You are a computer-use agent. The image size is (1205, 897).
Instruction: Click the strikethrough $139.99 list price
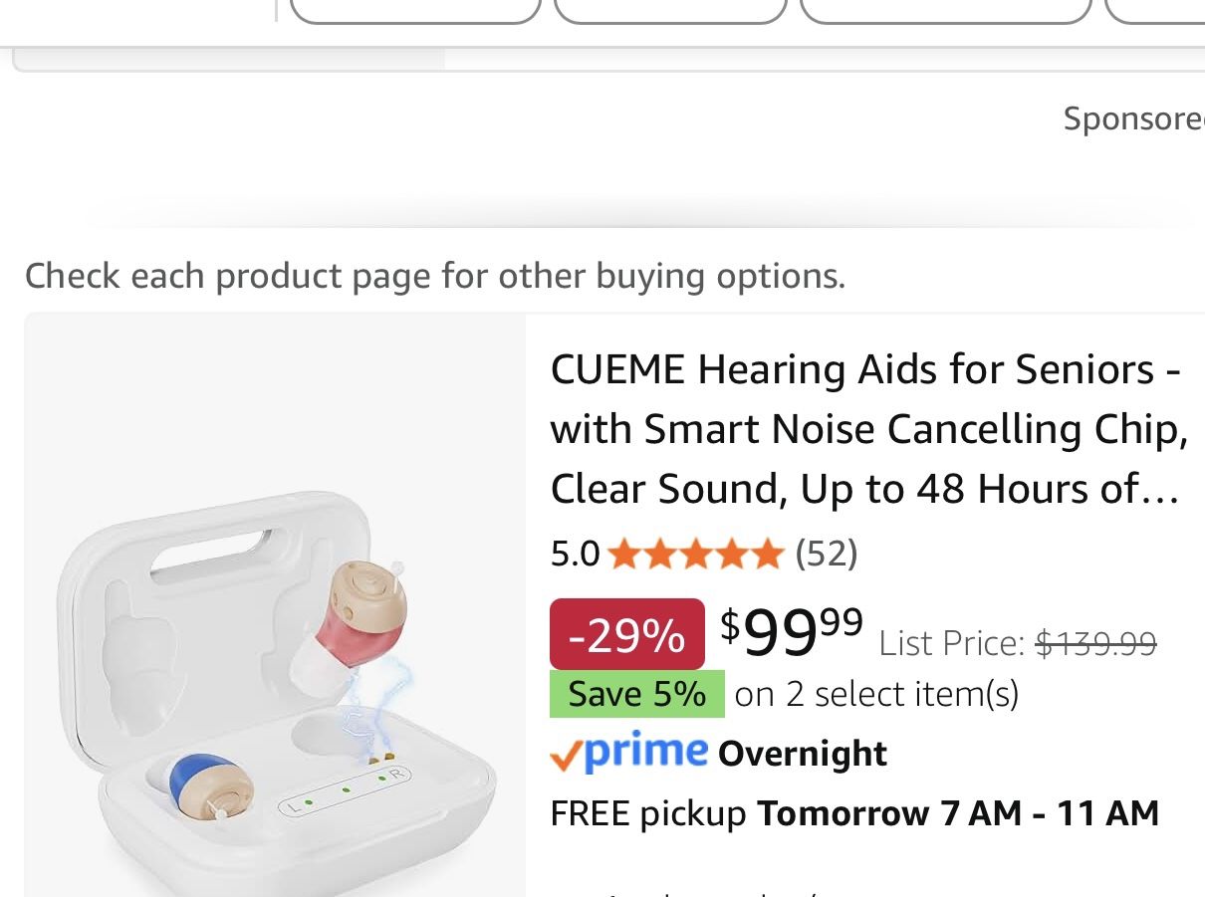[1095, 643]
